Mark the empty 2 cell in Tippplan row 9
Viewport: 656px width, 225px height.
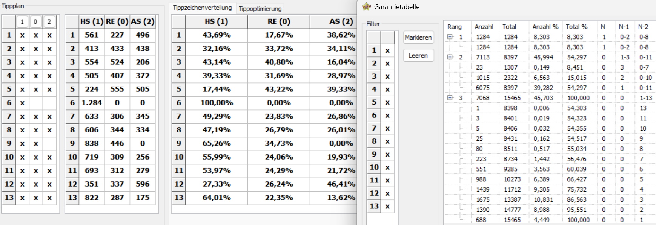pos(49,143)
